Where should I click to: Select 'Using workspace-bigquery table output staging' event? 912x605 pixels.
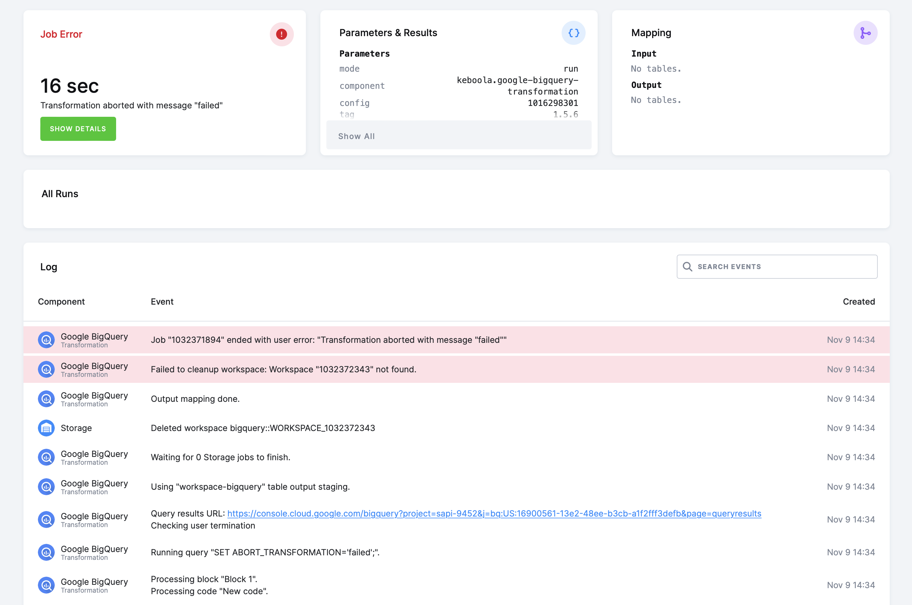tap(250, 486)
